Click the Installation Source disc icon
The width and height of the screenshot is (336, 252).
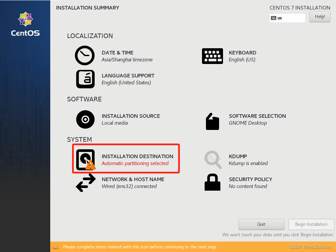tap(85, 119)
